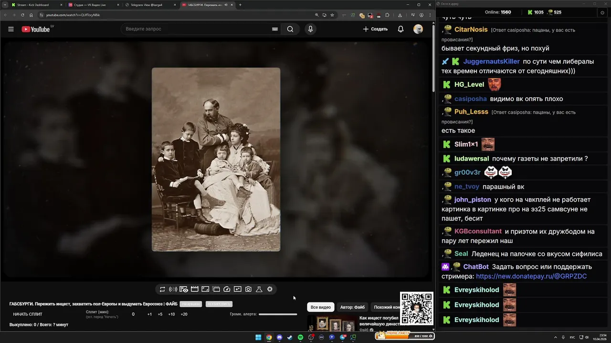
Task: Click the На аукцион button
Action: coord(190,304)
